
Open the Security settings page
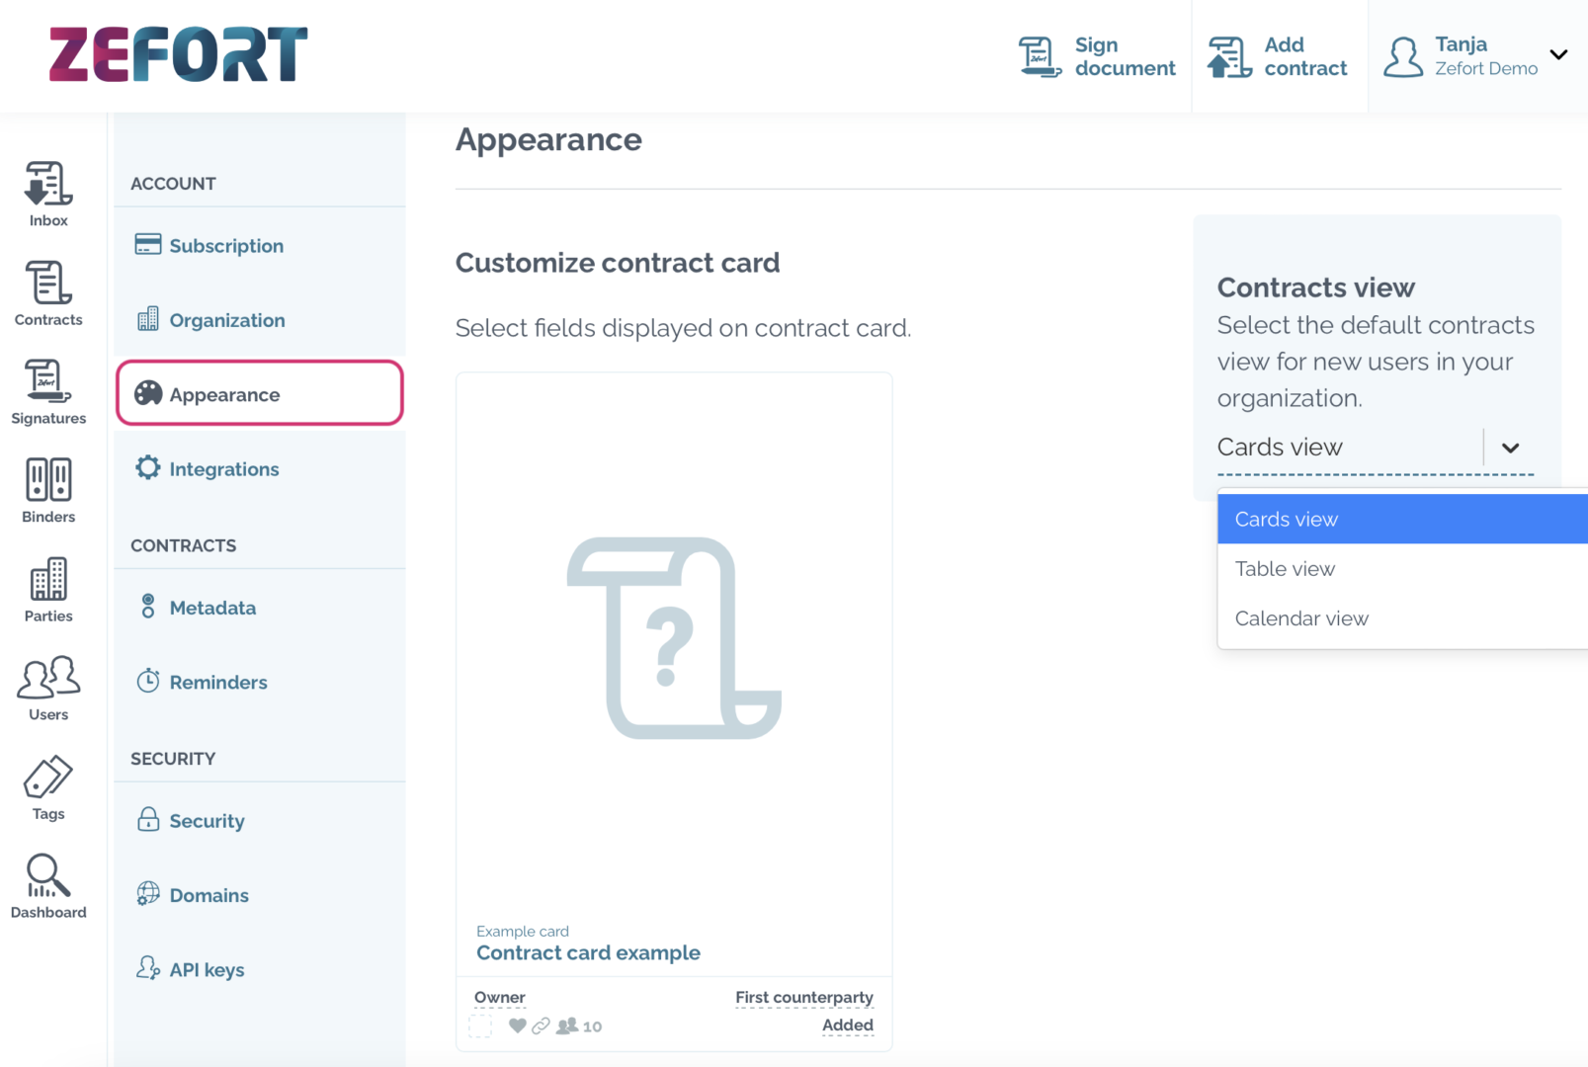coord(207,820)
